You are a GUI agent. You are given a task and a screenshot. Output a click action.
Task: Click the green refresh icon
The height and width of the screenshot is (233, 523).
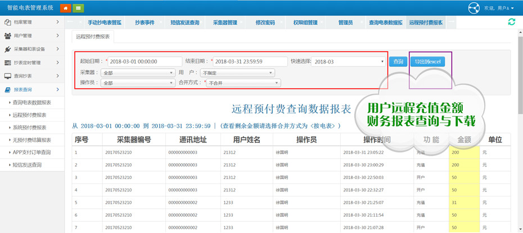pyautogui.click(x=511, y=22)
